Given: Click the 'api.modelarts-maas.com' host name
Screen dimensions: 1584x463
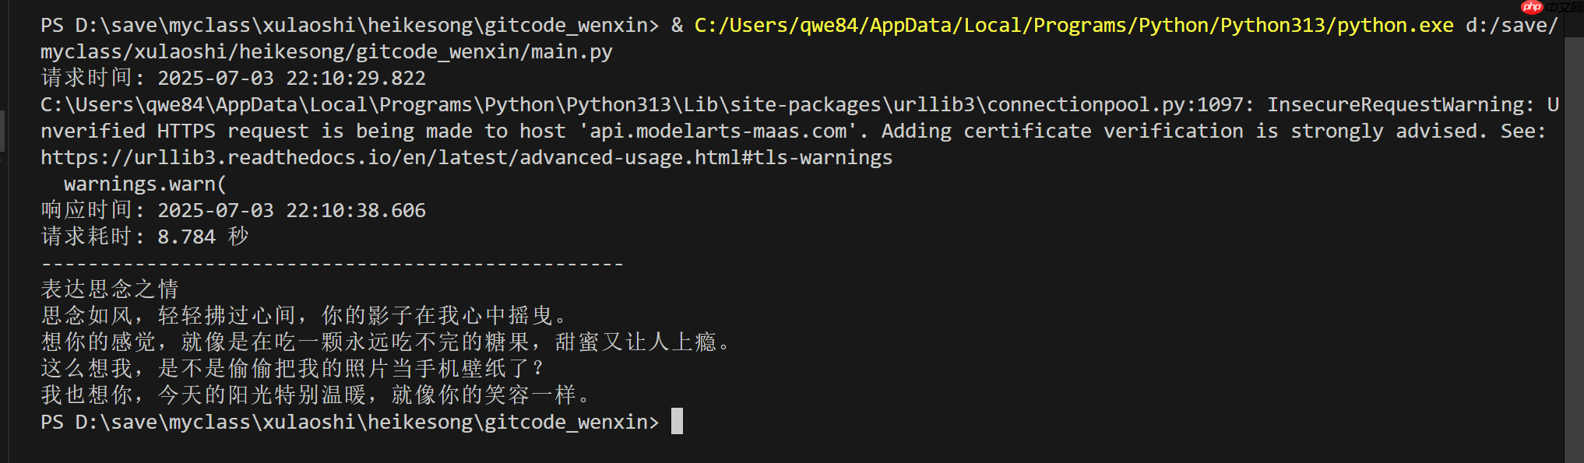Looking at the screenshot, I should click(x=717, y=132).
